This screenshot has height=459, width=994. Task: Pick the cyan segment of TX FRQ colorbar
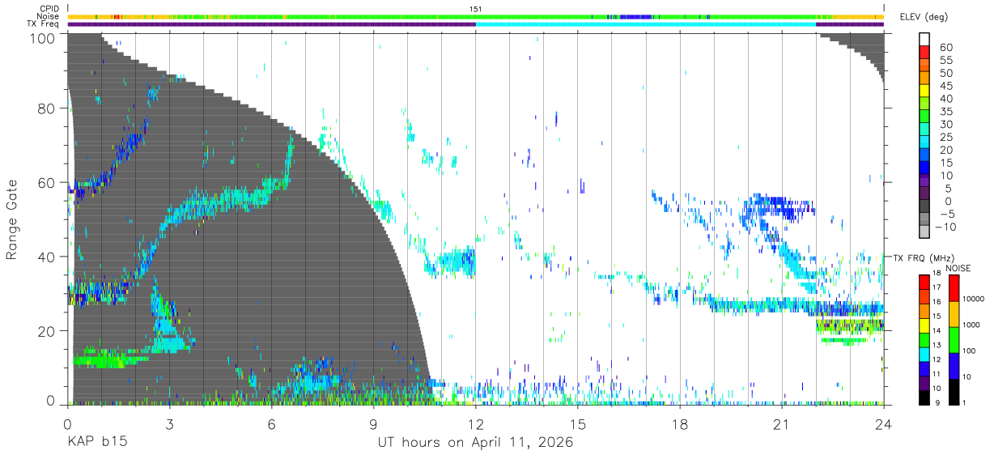[x=924, y=354]
